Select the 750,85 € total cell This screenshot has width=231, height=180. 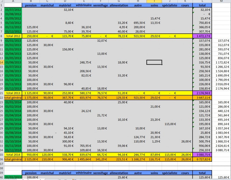tap(202, 23)
